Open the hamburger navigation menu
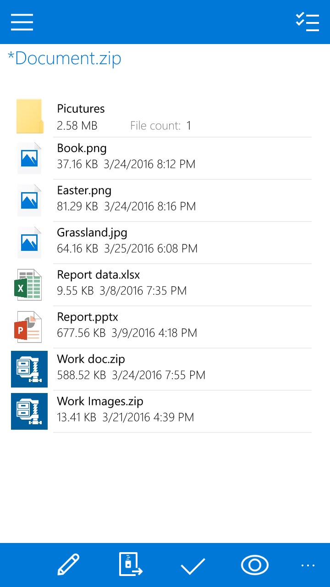 [22, 22]
